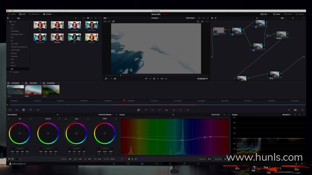The height and width of the screenshot is (175, 312).
Task: Reset the Lift wheel
Action: pos(31,119)
